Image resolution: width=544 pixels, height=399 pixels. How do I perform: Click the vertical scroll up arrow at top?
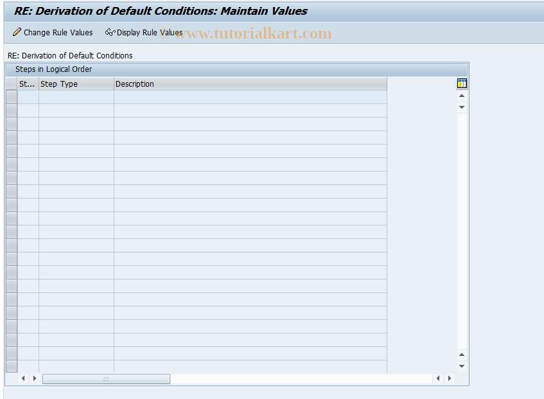pos(462,96)
